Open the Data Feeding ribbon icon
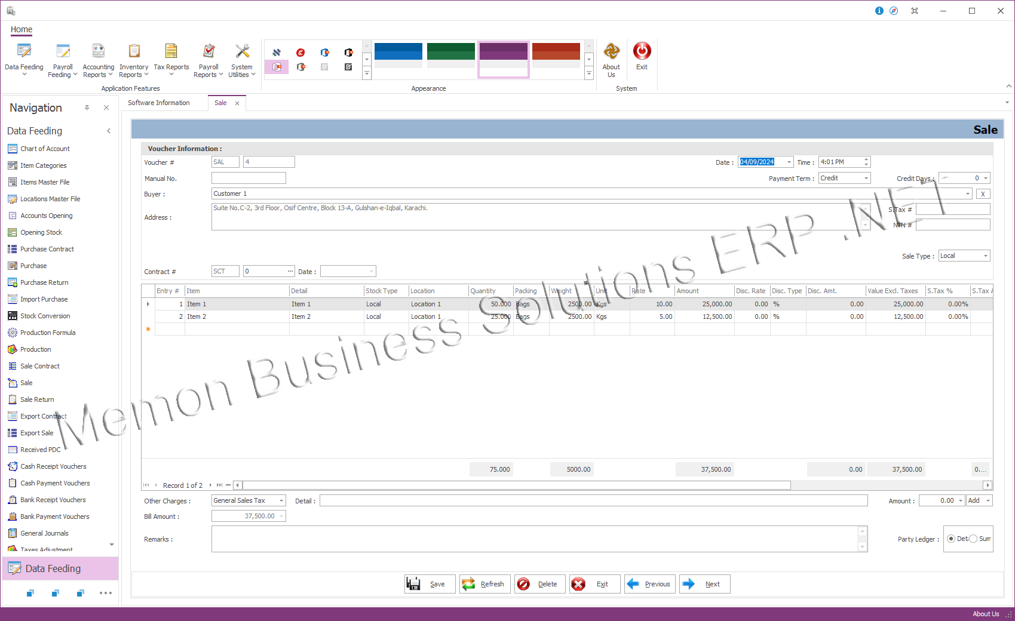The width and height of the screenshot is (1015, 621). click(24, 60)
